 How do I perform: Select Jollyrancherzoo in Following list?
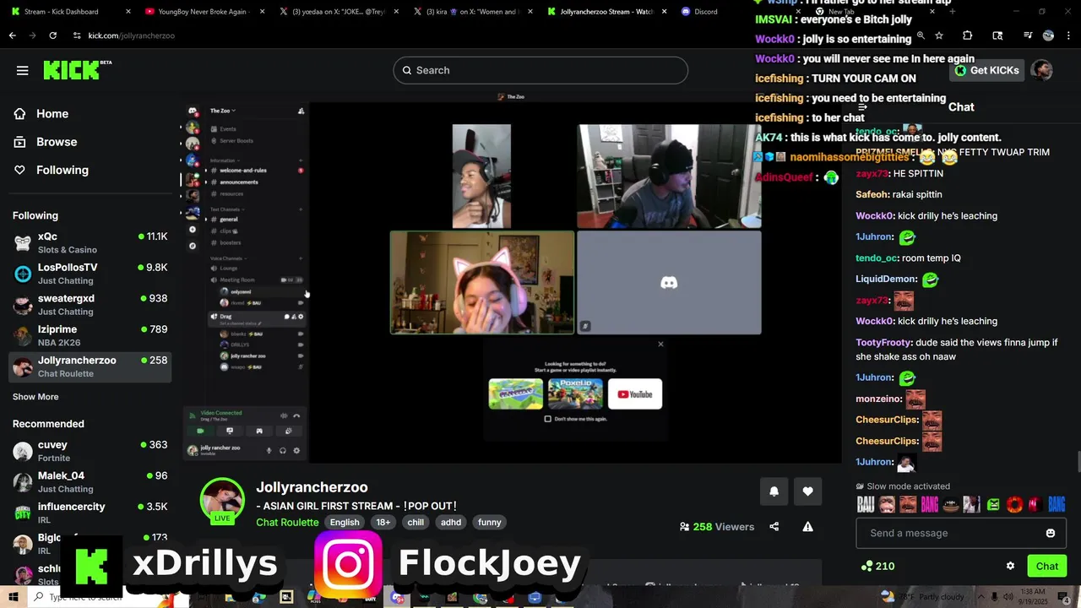pyautogui.click(x=90, y=366)
